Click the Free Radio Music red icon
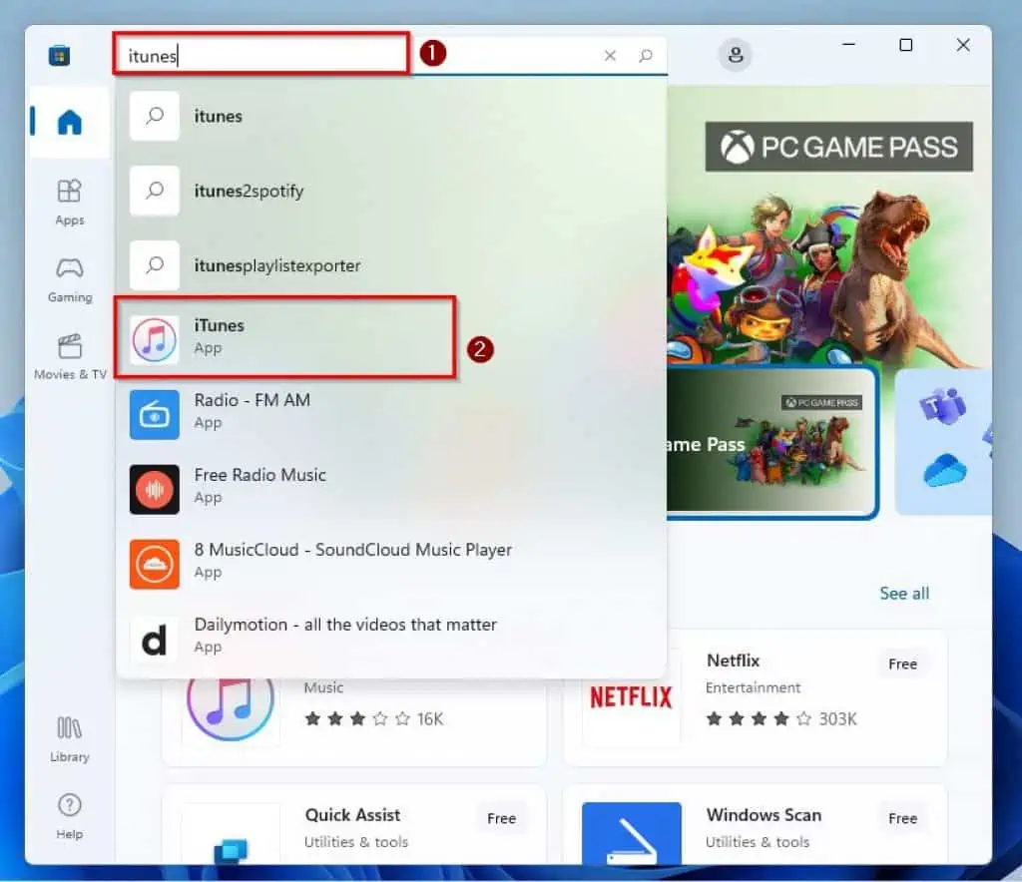Screen dimensions: 1022x882 (x=155, y=489)
